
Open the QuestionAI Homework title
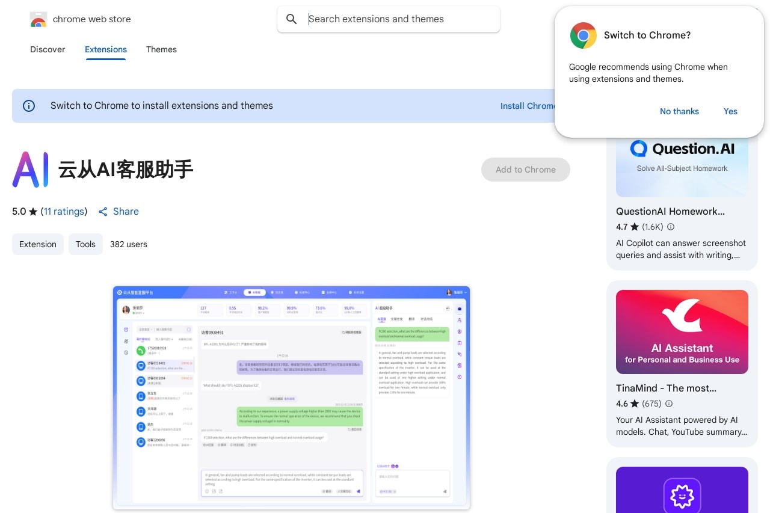click(x=670, y=211)
